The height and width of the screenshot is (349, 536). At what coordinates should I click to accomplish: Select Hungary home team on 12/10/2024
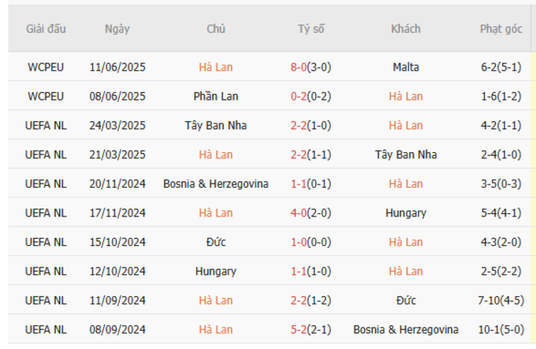click(216, 271)
